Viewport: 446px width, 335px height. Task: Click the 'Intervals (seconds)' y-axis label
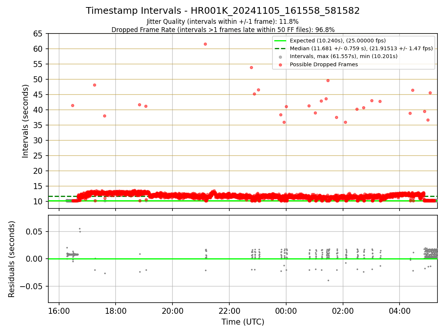(x=25, y=121)
